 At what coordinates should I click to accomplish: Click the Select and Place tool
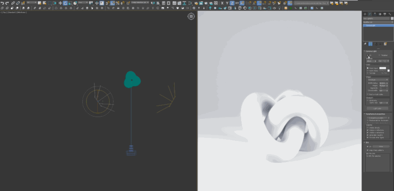[75, 3]
